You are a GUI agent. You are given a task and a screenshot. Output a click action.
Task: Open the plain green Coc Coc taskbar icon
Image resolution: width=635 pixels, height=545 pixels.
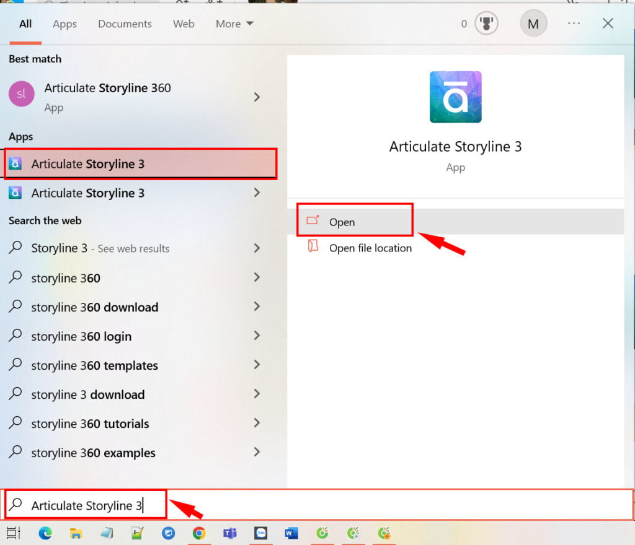click(x=322, y=533)
